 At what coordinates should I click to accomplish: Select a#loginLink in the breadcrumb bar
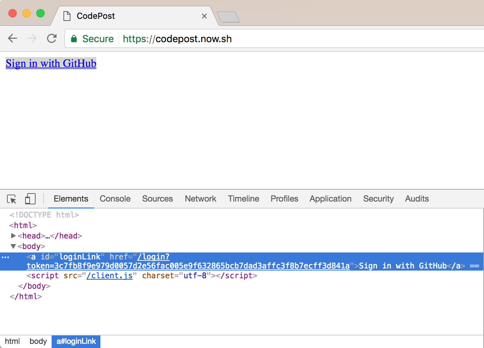tap(76, 341)
